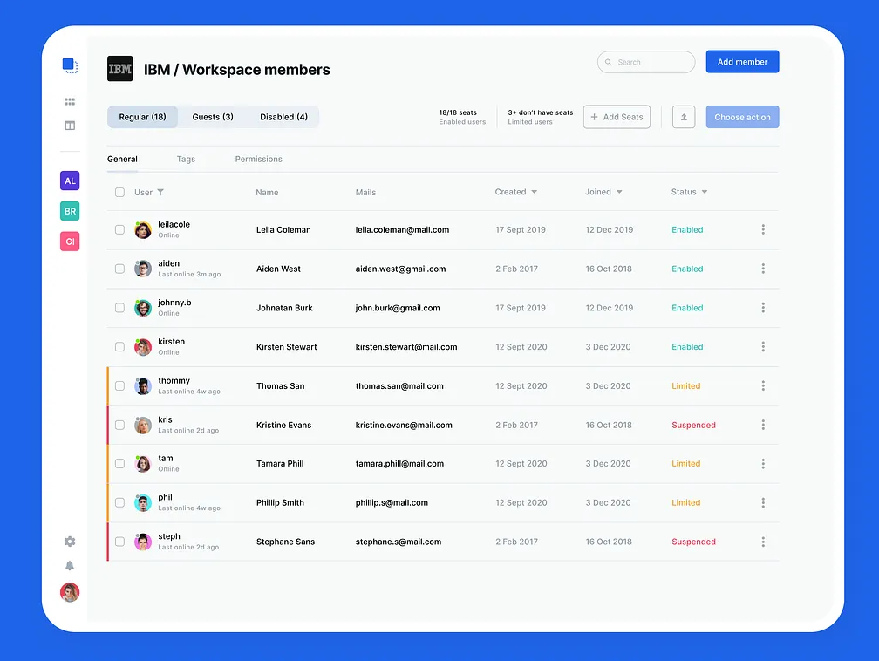The height and width of the screenshot is (661, 879).
Task: Select the checkbox for Leila Coleman
Action: pyautogui.click(x=119, y=229)
